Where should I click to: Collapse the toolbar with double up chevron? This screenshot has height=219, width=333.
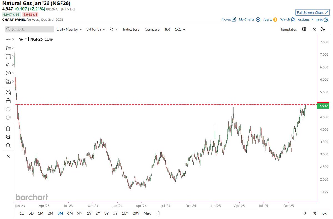314,29
